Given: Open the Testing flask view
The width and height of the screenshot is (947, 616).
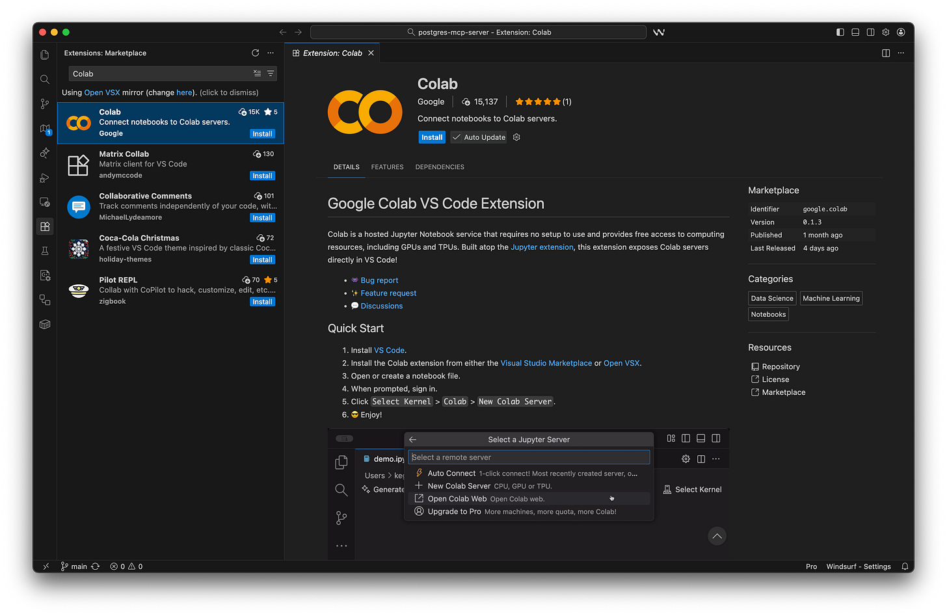Looking at the screenshot, I should click(45, 251).
